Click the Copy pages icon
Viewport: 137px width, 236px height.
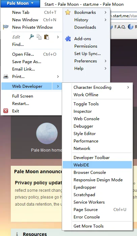point(39,37)
